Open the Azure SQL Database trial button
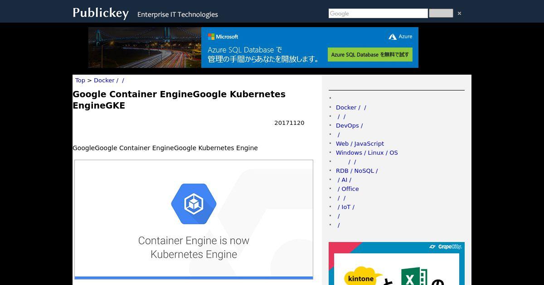Image resolution: width=544 pixels, height=285 pixels. pyautogui.click(x=370, y=54)
